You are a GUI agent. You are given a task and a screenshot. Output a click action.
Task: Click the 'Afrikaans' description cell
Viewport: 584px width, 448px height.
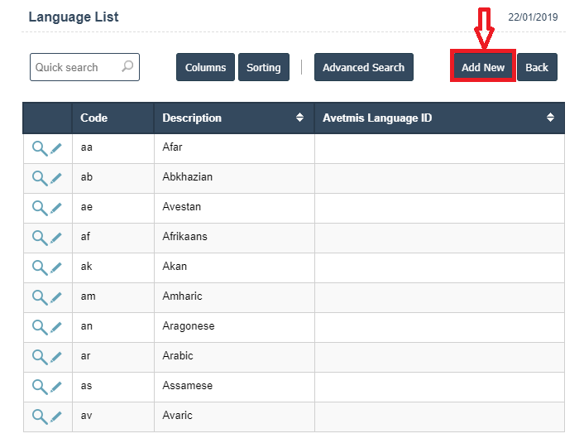pyautogui.click(x=234, y=238)
